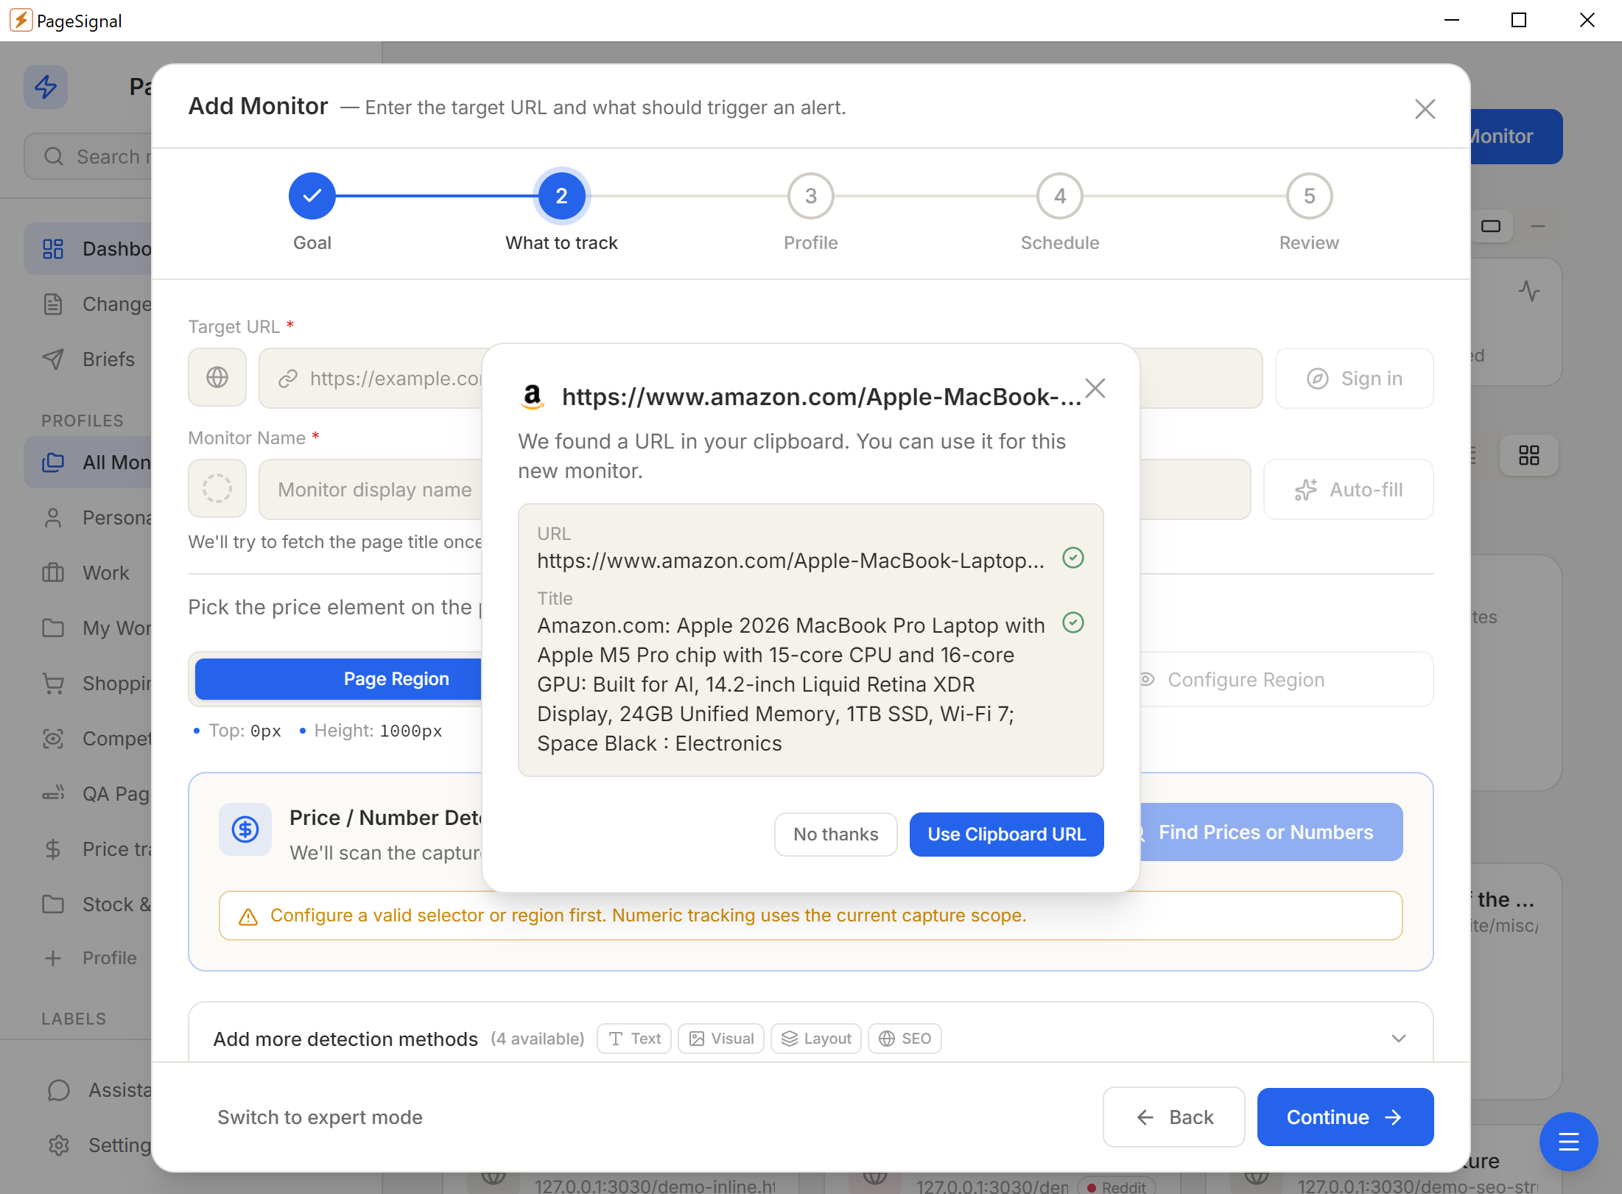
Task: Add the Layout detection method
Action: point(816,1038)
